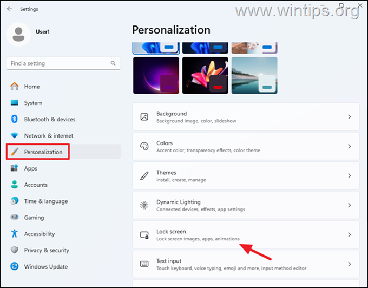The height and width of the screenshot is (288, 368).
Task: Click the Colors palette icon
Action: pos(144,146)
